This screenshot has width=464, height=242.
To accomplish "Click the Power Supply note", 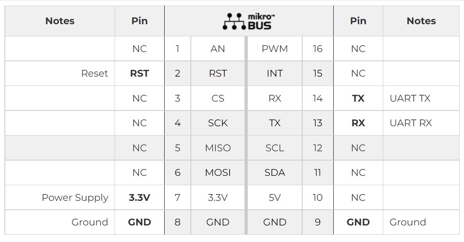I will tap(75, 198).
